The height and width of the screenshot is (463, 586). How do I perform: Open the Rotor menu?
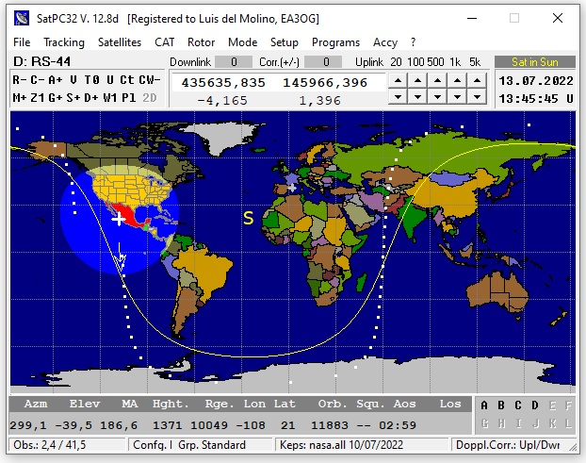tap(201, 42)
